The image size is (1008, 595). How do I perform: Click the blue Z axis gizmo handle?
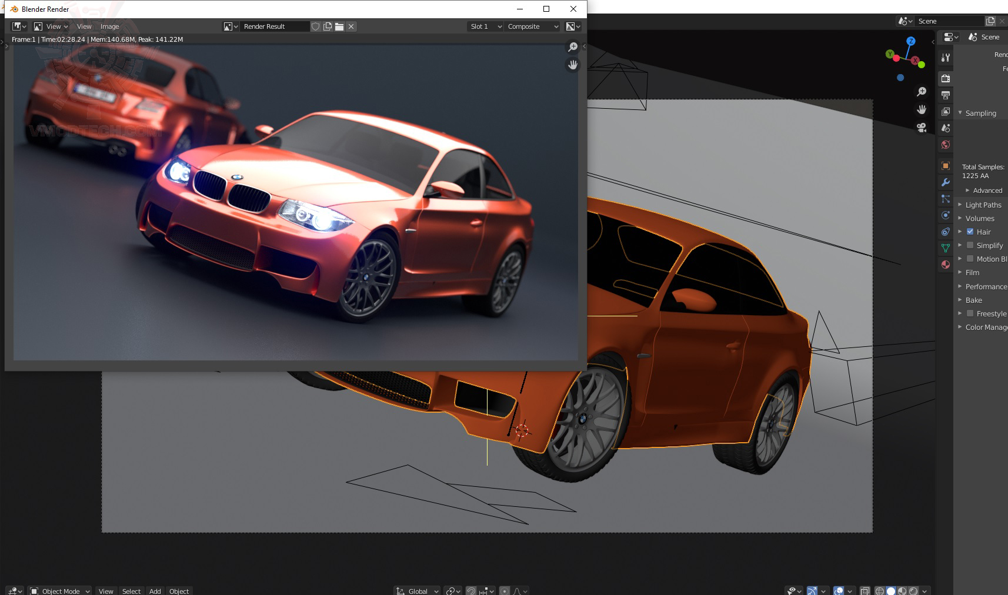coord(911,41)
